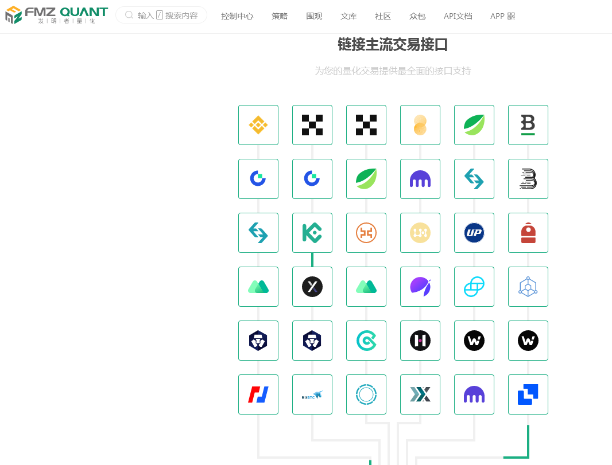The width and height of the screenshot is (612, 465).
Task: Visit the 社区 community page
Action: [383, 16]
